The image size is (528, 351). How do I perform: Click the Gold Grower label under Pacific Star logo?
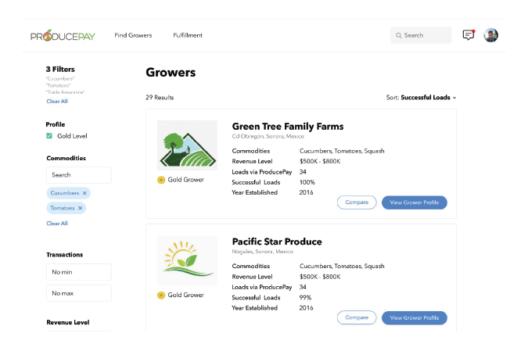coord(186,295)
